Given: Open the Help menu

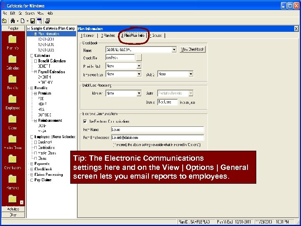Looking at the screenshot, I should [x=50, y=13].
